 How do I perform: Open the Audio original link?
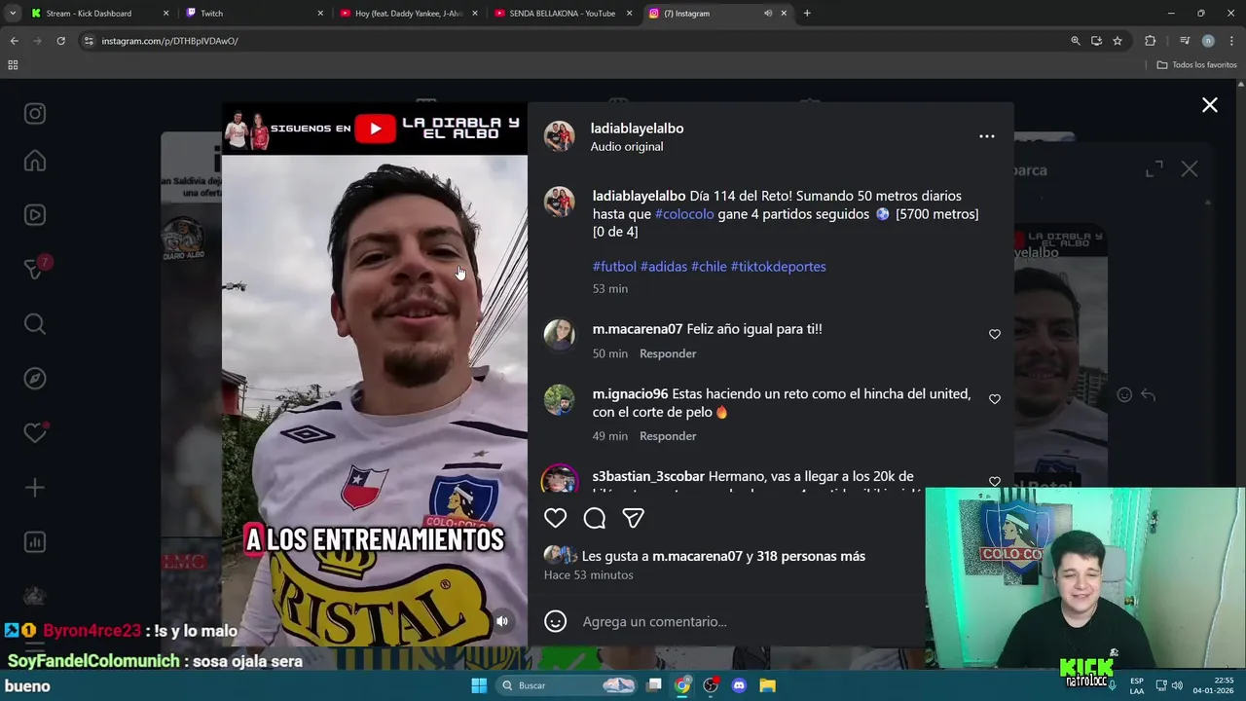(626, 147)
